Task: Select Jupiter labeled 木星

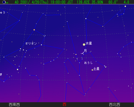Action: (84, 44)
